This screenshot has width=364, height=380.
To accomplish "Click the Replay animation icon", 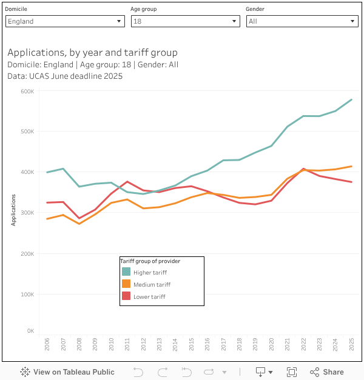I will [x=209, y=372].
